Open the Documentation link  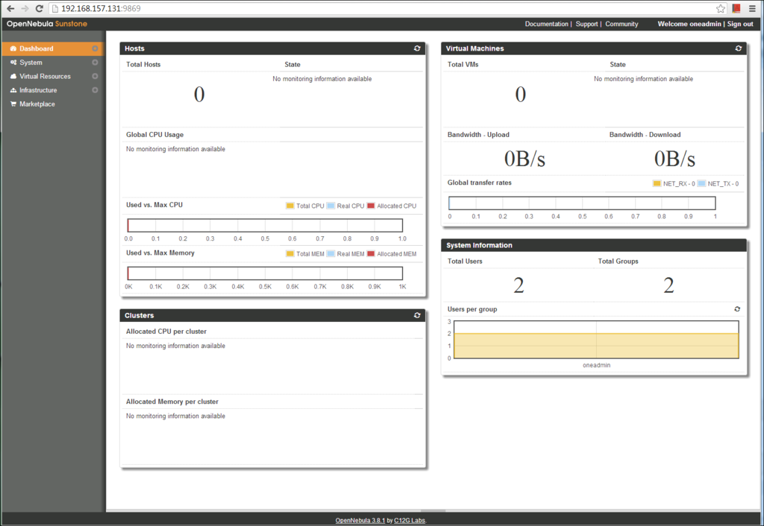point(546,24)
